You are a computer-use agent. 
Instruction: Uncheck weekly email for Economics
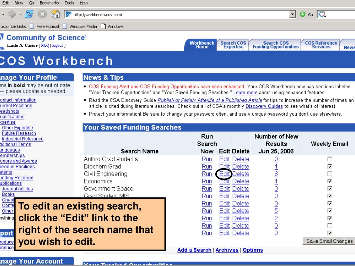click(330, 181)
